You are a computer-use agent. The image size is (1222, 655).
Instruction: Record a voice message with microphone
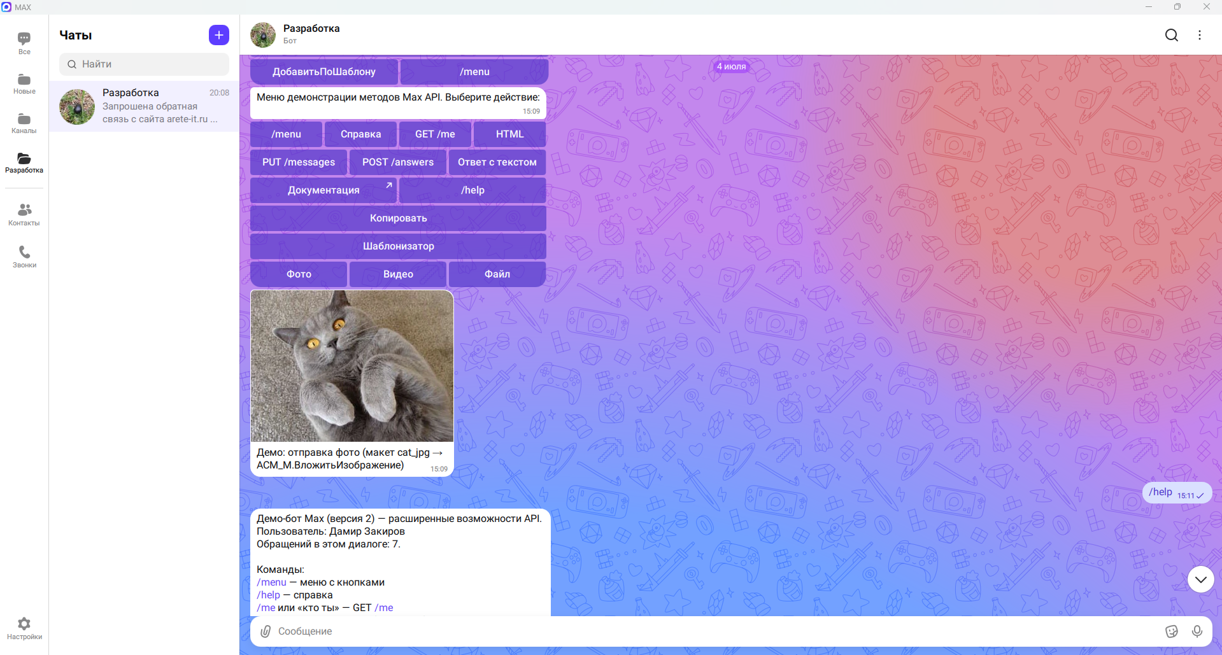point(1197,631)
